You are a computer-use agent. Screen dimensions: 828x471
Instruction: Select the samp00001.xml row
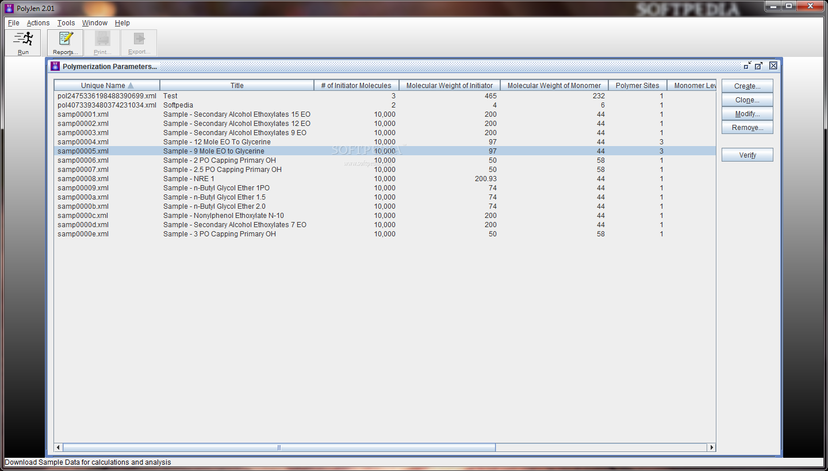385,114
